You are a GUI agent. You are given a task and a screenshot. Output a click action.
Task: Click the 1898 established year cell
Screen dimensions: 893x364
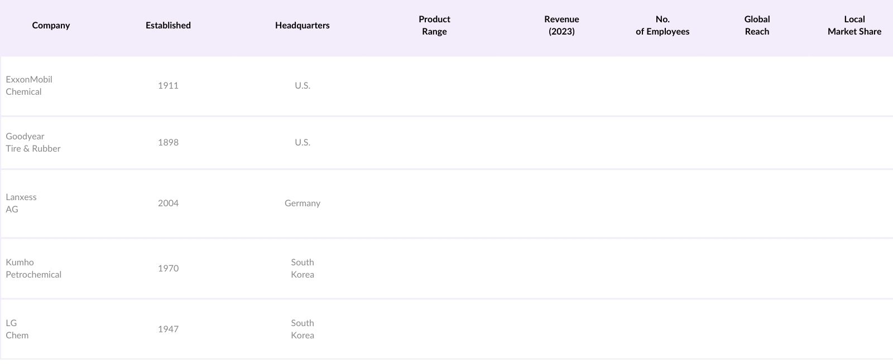[x=168, y=143]
